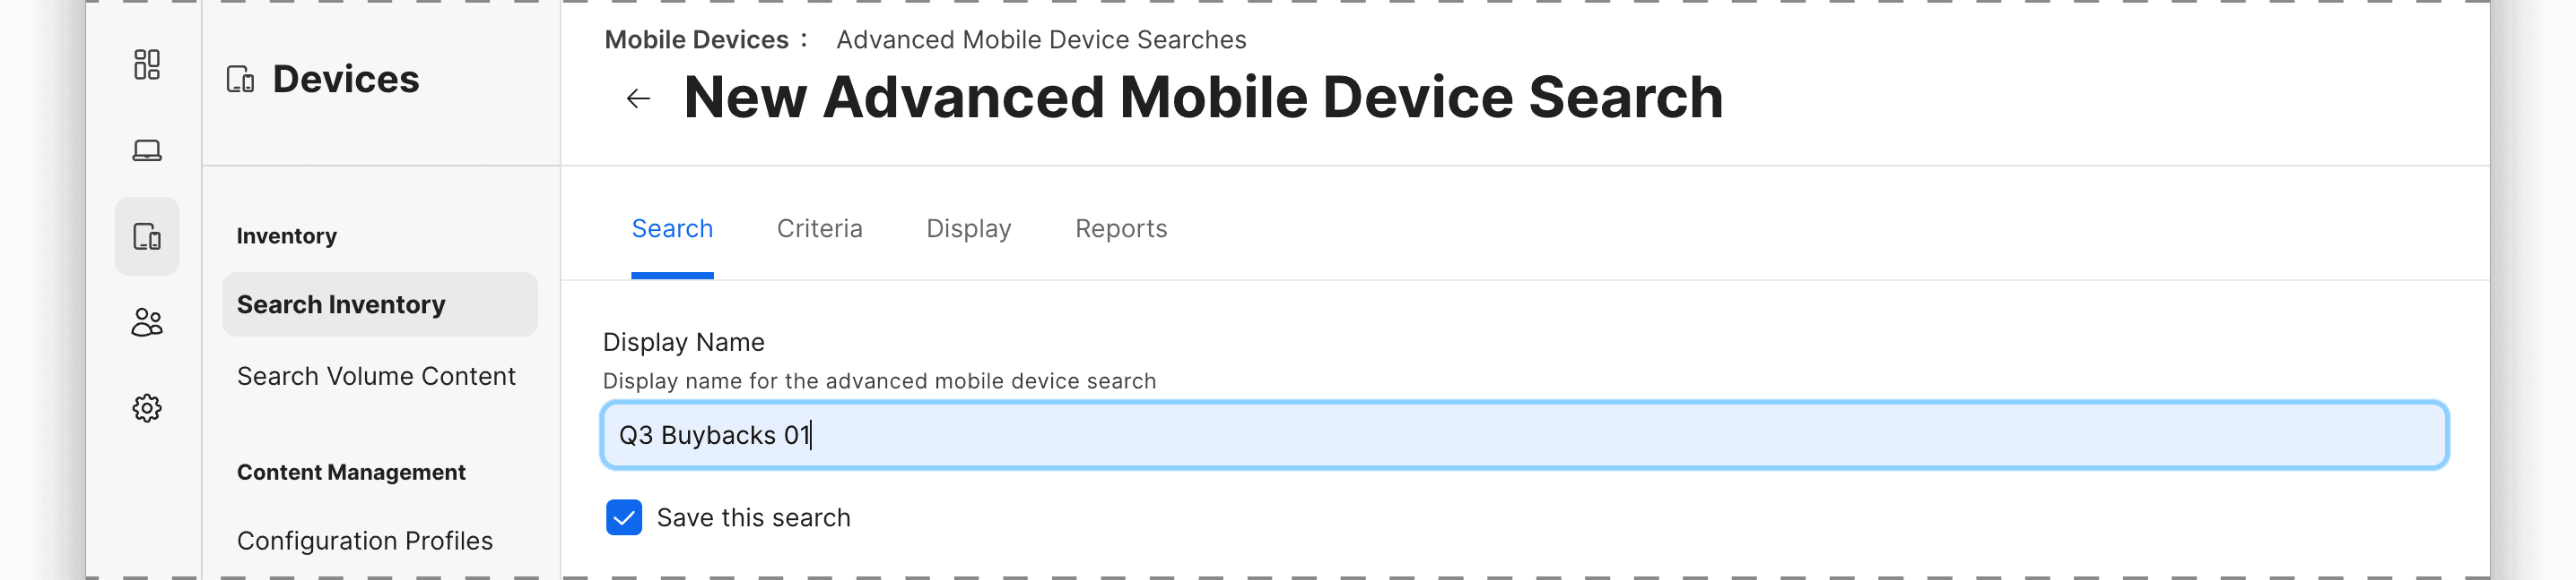
Task: Click the Inventory section heading
Action: [x=287, y=236]
